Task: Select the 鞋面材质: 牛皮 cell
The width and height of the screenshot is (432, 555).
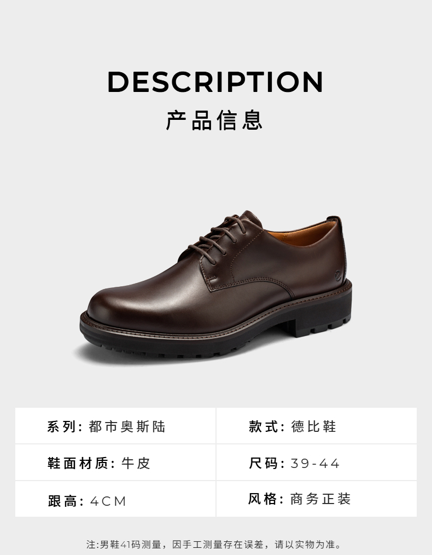Action: coord(115,463)
